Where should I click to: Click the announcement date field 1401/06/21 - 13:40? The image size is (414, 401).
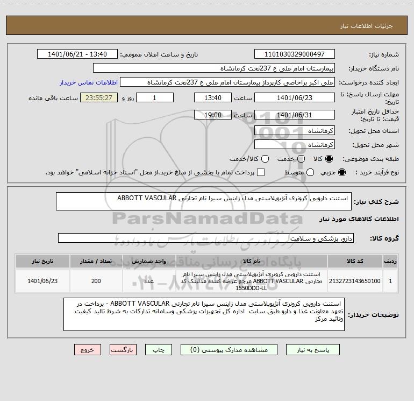(x=77, y=54)
